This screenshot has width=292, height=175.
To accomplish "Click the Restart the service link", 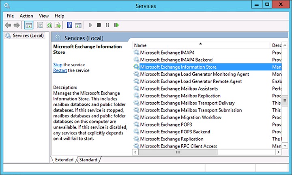I will [60, 70].
